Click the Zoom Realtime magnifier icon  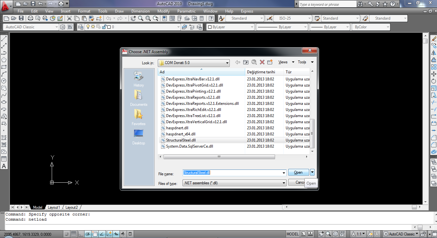[141, 18]
